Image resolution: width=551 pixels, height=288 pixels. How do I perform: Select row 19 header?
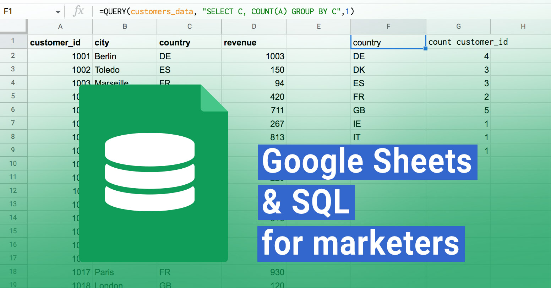tap(13, 284)
